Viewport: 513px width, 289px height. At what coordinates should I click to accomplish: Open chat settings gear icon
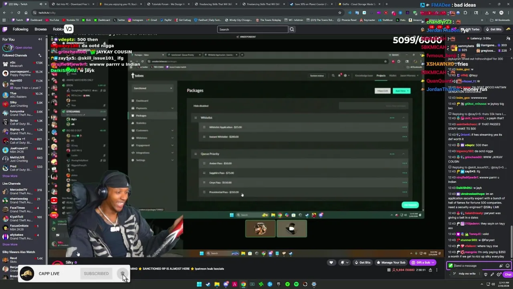(499, 275)
